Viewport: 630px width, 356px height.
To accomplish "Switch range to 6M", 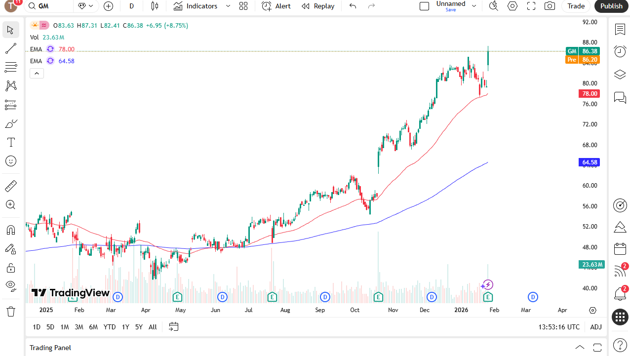I will tap(93, 327).
